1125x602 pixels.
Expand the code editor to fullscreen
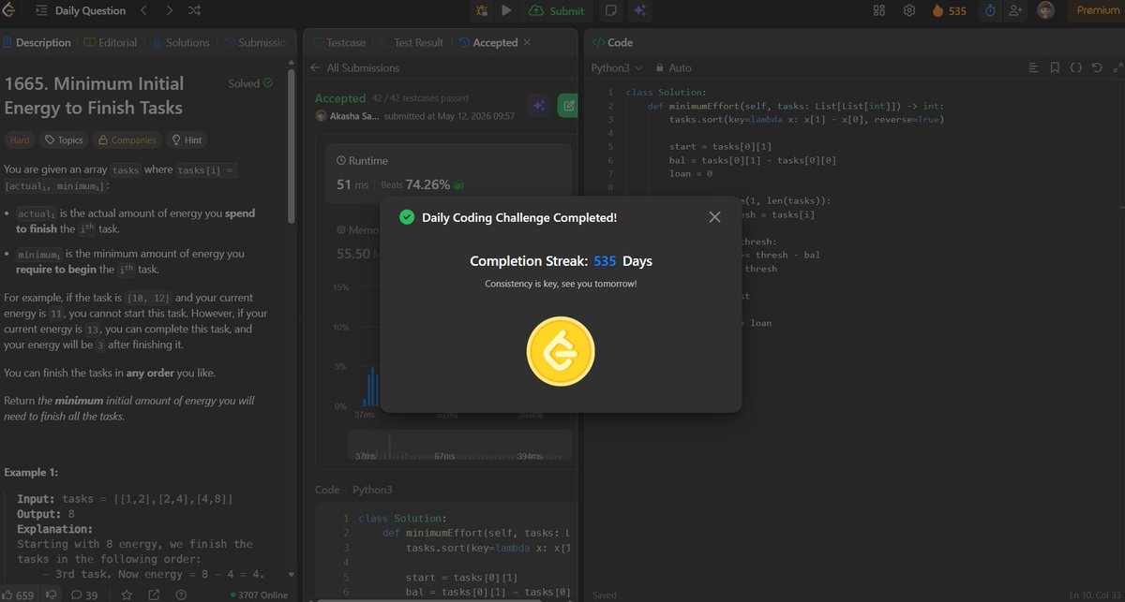[x=1117, y=67]
